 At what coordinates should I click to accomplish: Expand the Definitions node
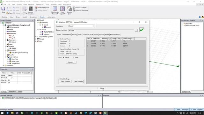click(x=3, y=65)
